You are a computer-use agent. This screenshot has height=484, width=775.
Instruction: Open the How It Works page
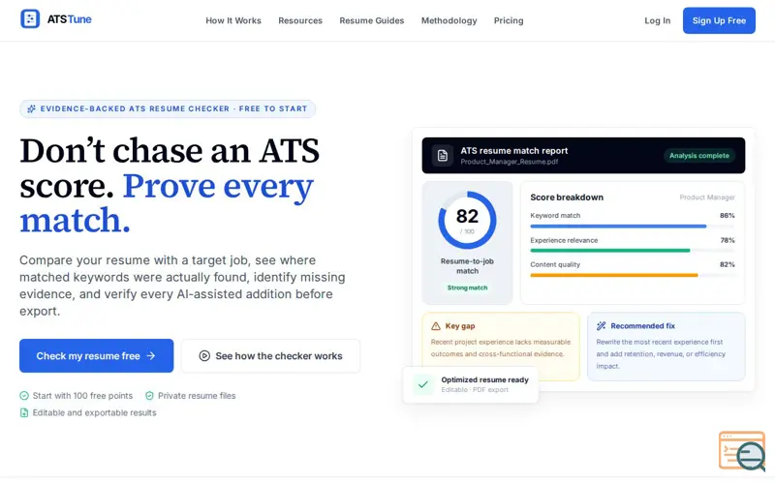(x=233, y=20)
